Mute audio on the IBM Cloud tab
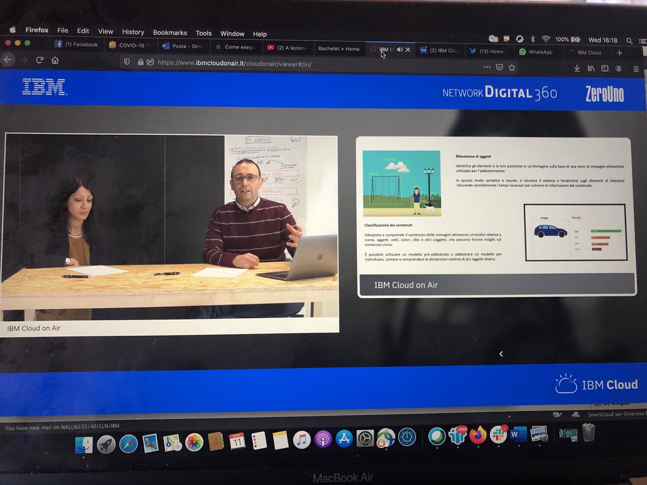The height and width of the screenshot is (485, 647). pos(400,50)
